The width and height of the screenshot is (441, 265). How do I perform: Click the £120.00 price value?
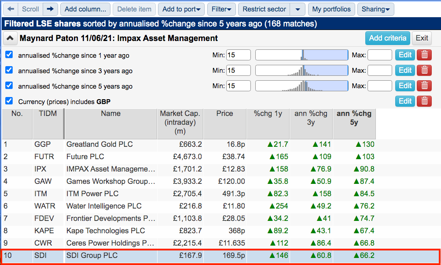point(232,181)
